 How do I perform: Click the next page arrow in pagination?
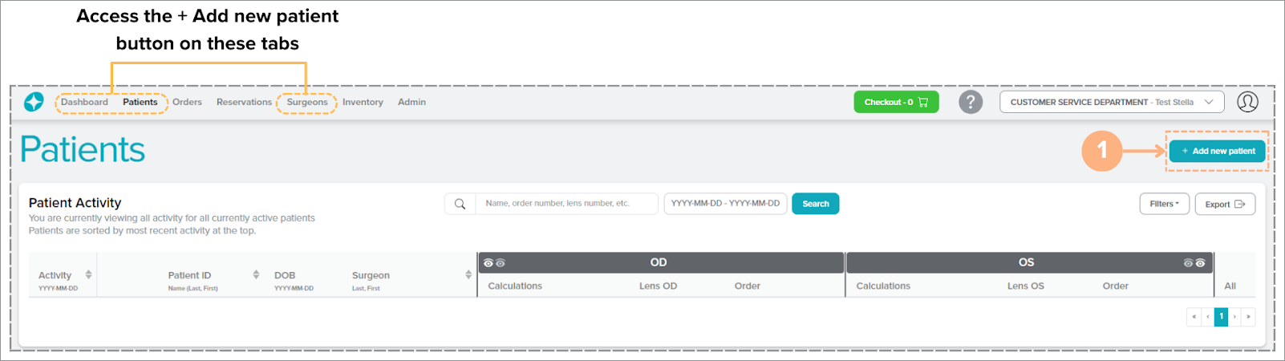coord(1234,317)
